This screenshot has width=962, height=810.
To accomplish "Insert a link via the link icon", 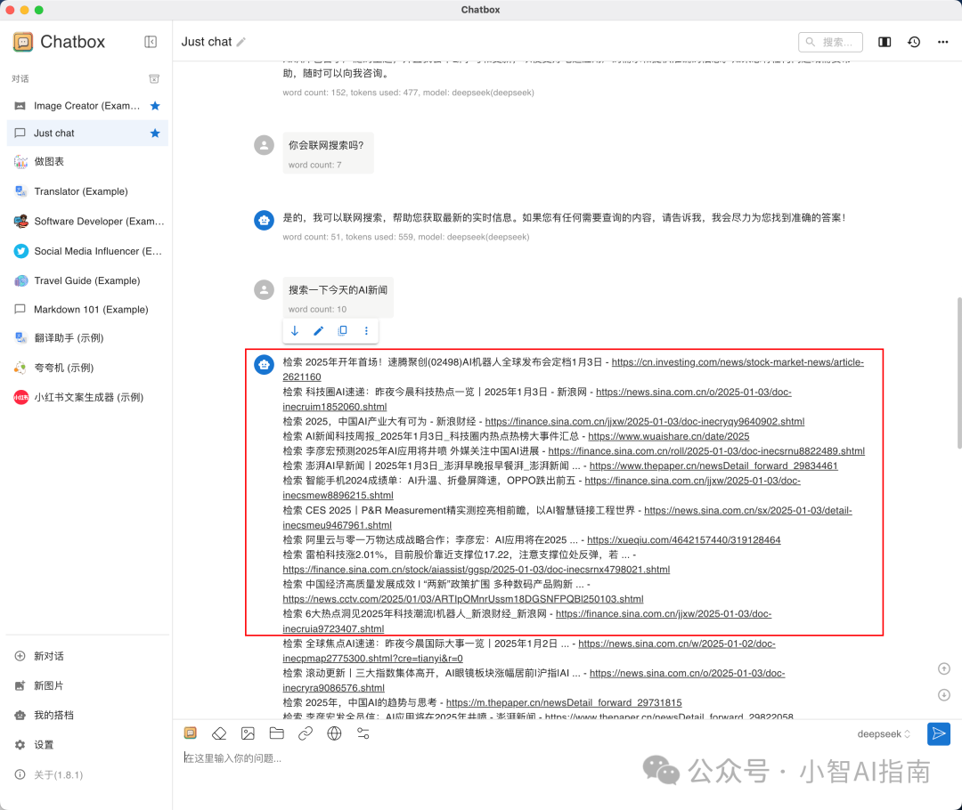I will pyautogui.click(x=305, y=733).
